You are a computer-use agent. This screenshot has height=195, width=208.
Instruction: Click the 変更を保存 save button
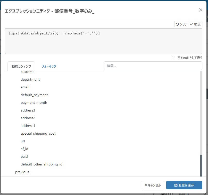(x=184, y=185)
